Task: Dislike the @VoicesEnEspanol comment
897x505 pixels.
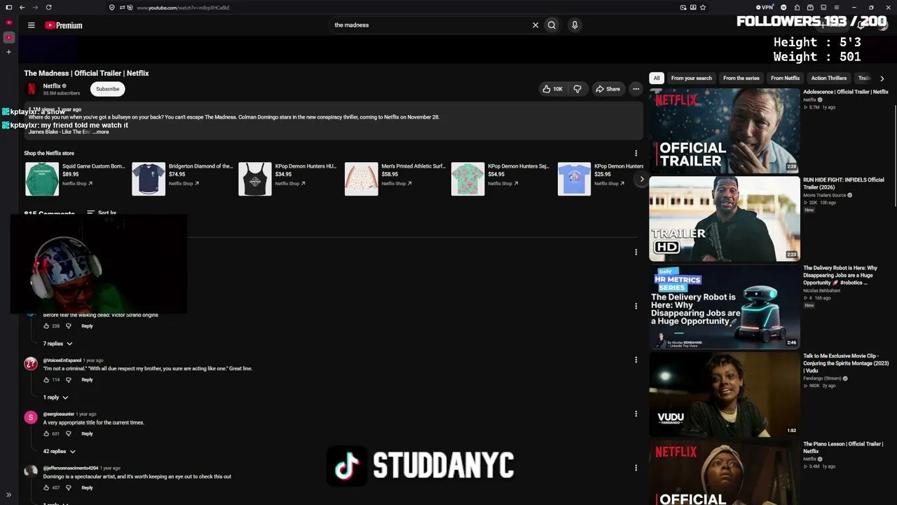Action: coord(68,380)
